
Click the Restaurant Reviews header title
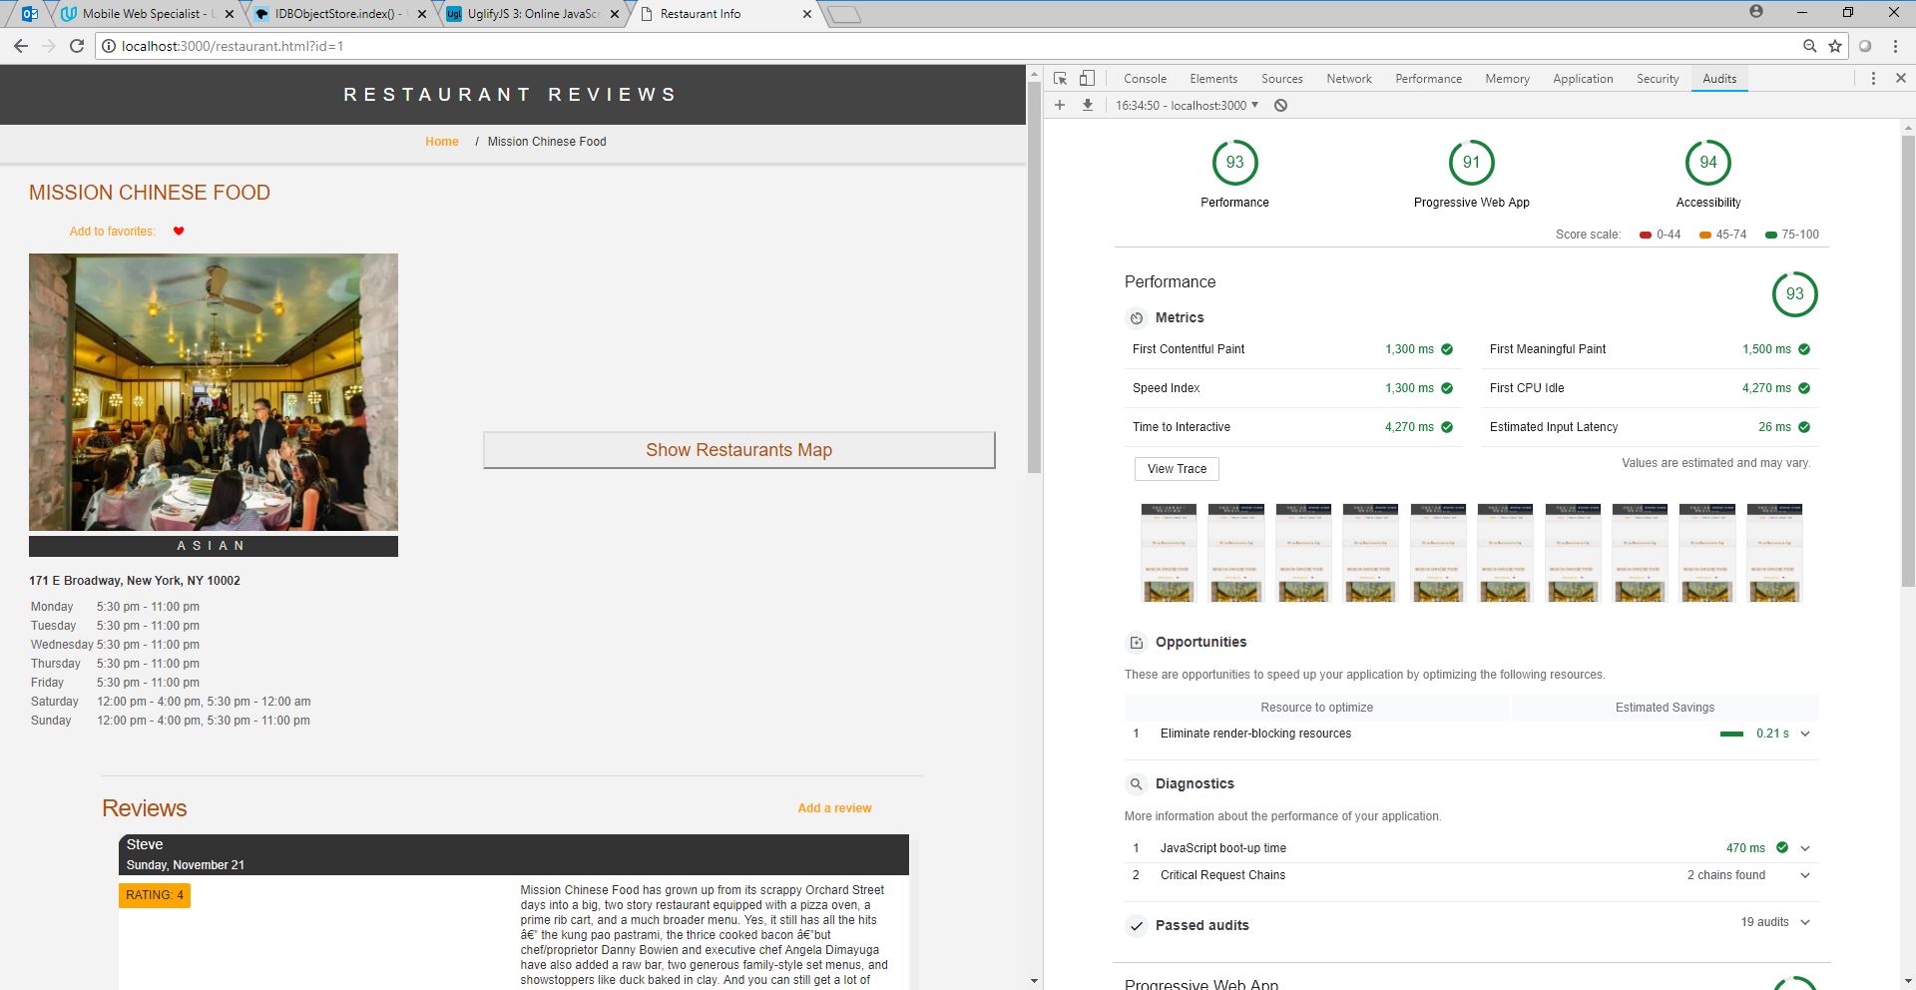pyautogui.click(x=511, y=95)
